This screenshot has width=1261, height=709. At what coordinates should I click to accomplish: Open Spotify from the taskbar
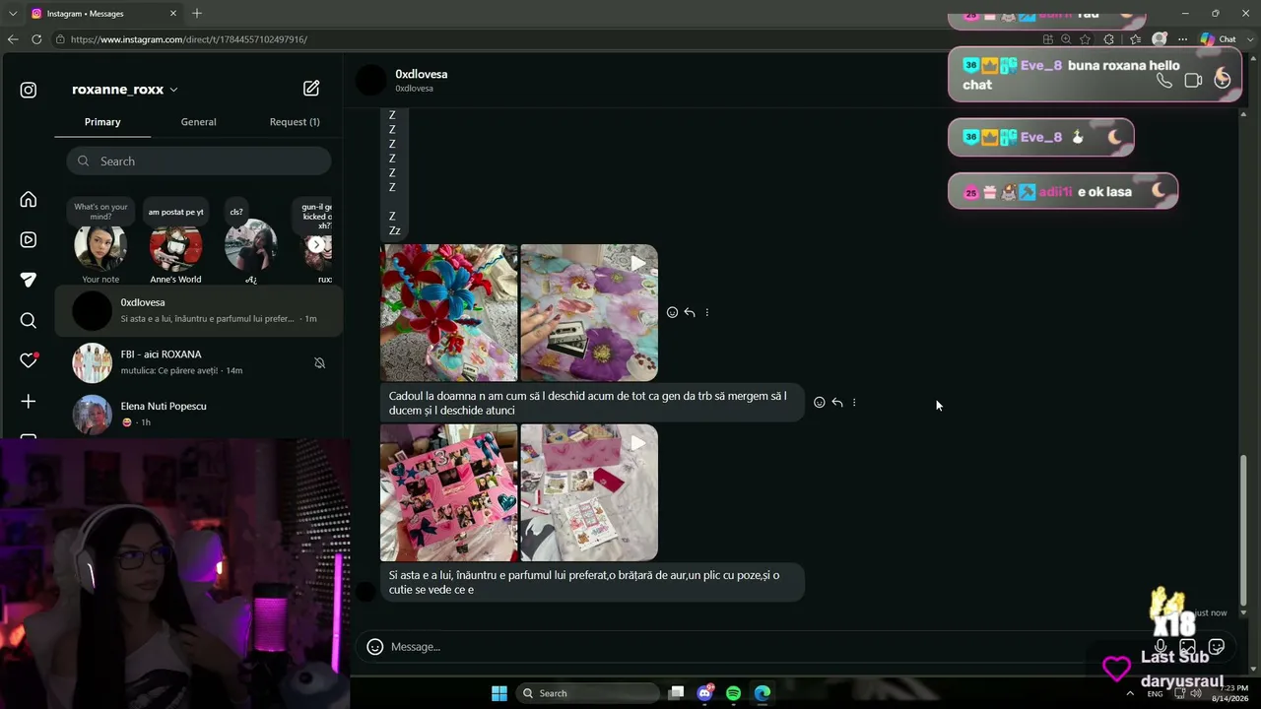point(734,693)
